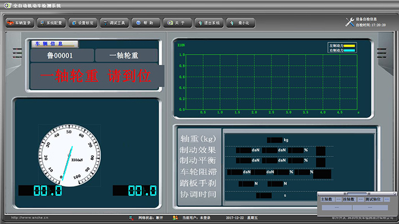Click the 当前用户: 未登录 status text

tap(196, 218)
